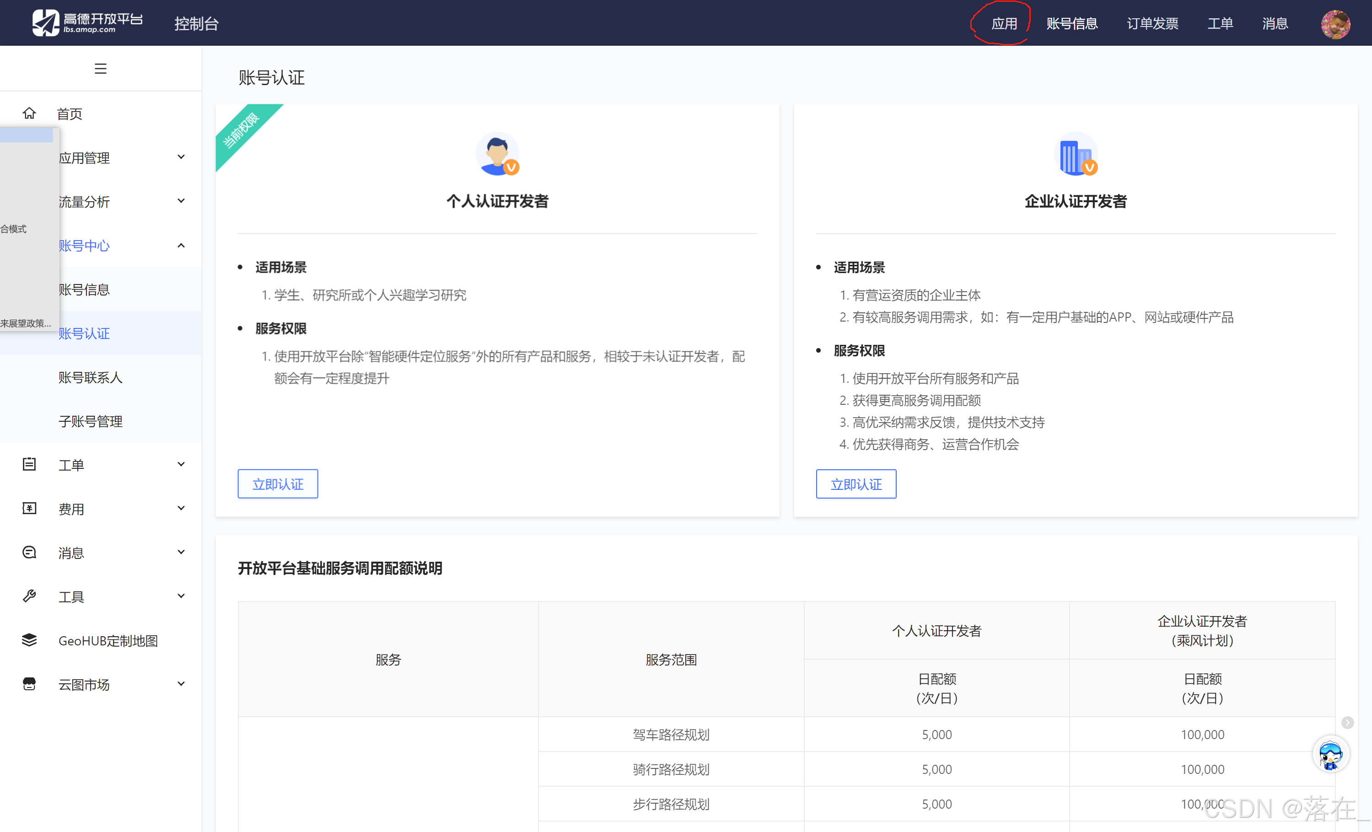Open the user avatar in the header
1372x832 pixels.
coord(1335,24)
